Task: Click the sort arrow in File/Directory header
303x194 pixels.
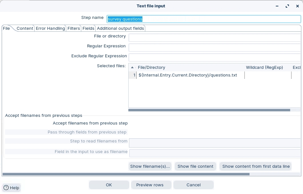Action: (132, 68)
